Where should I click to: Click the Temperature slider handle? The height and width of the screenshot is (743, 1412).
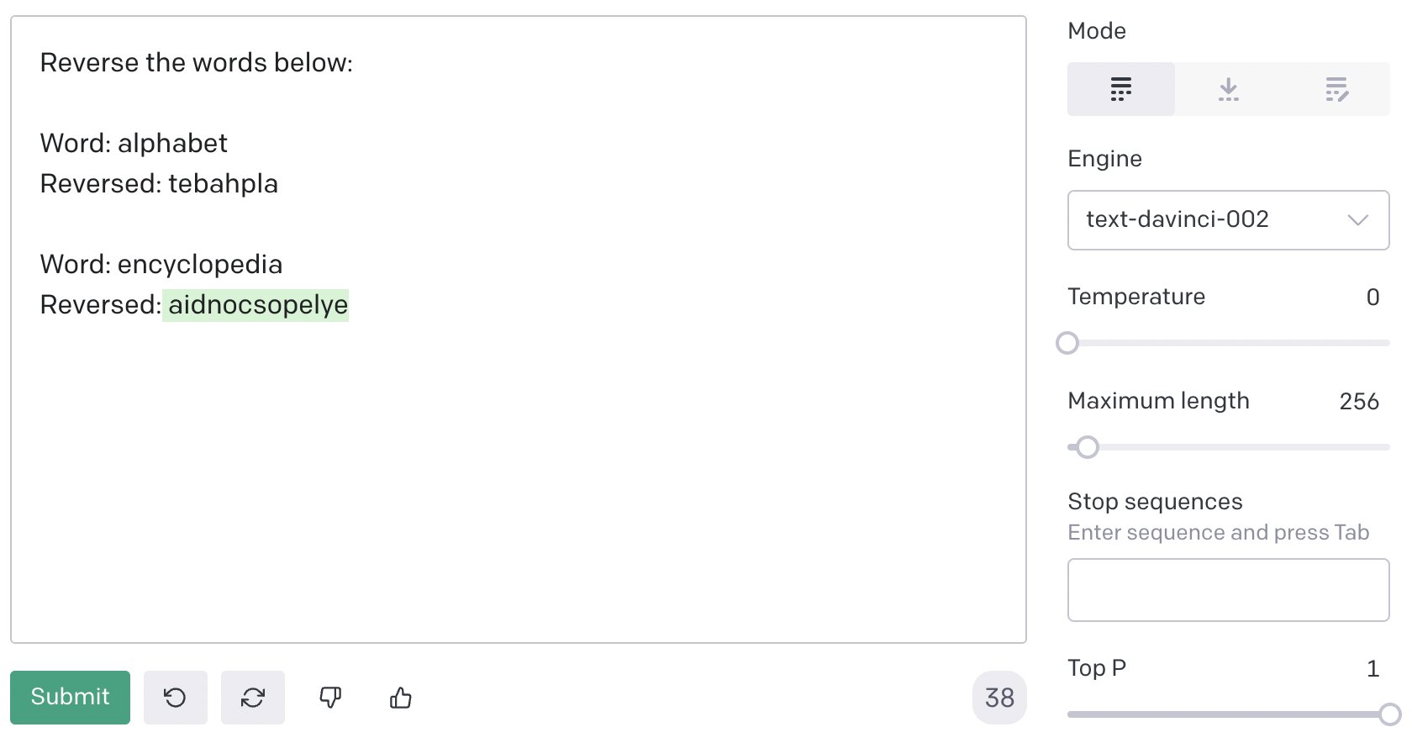pos(1067,343)
